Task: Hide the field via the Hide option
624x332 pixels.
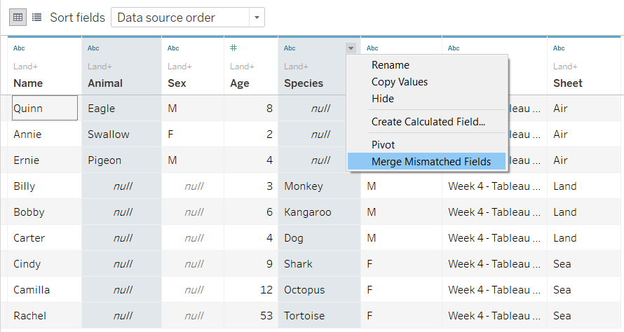Action: pyautogui.click(x=383, y=99)
